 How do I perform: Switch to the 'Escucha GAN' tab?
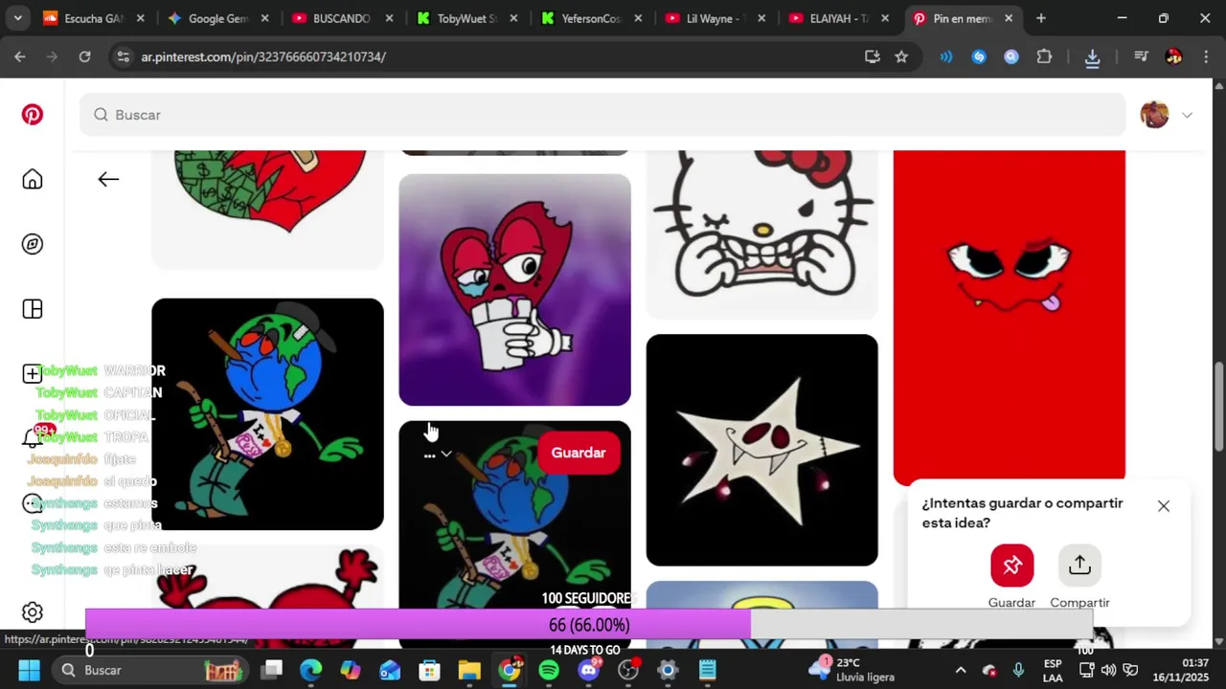point(93,18)
